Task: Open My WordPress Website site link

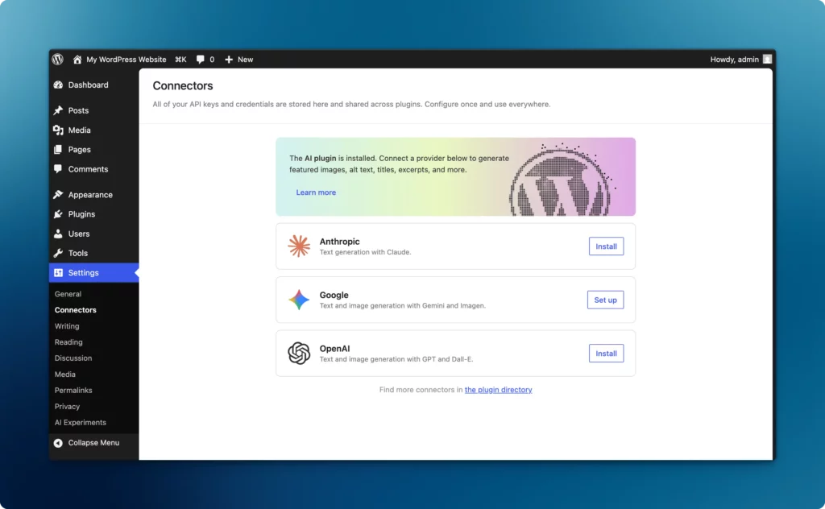Action: (x=126, y=60)
